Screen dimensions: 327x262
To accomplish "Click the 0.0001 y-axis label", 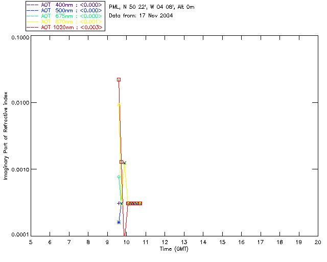I will coord(20,235).
